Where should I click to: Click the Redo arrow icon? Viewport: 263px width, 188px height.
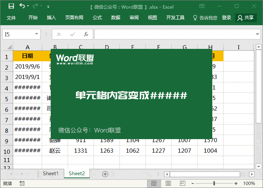(35, 6)
